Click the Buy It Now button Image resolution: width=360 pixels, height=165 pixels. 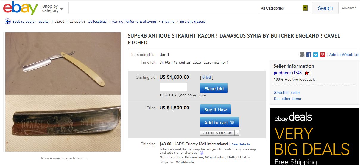pyautogui.click(x=215, y=110)
